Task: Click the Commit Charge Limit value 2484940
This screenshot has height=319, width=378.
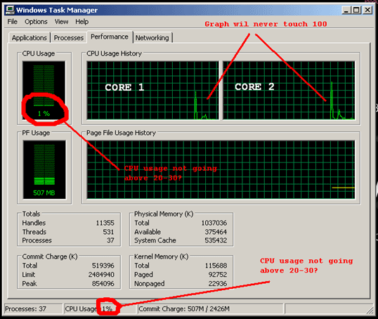Action: pyautogui.click(x=101, y=275)
